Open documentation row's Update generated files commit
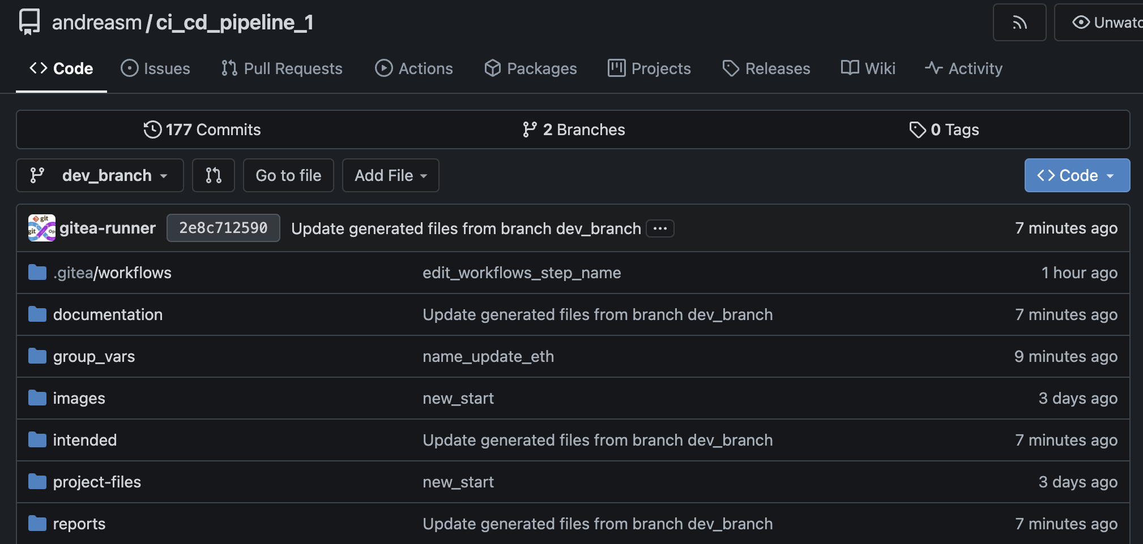The width and height of the screenshot is (1143, 544). tap(598, 314)
